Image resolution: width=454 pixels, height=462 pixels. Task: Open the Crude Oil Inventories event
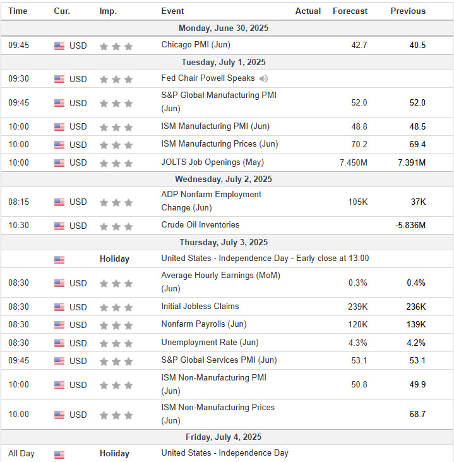tap(200, 225)
